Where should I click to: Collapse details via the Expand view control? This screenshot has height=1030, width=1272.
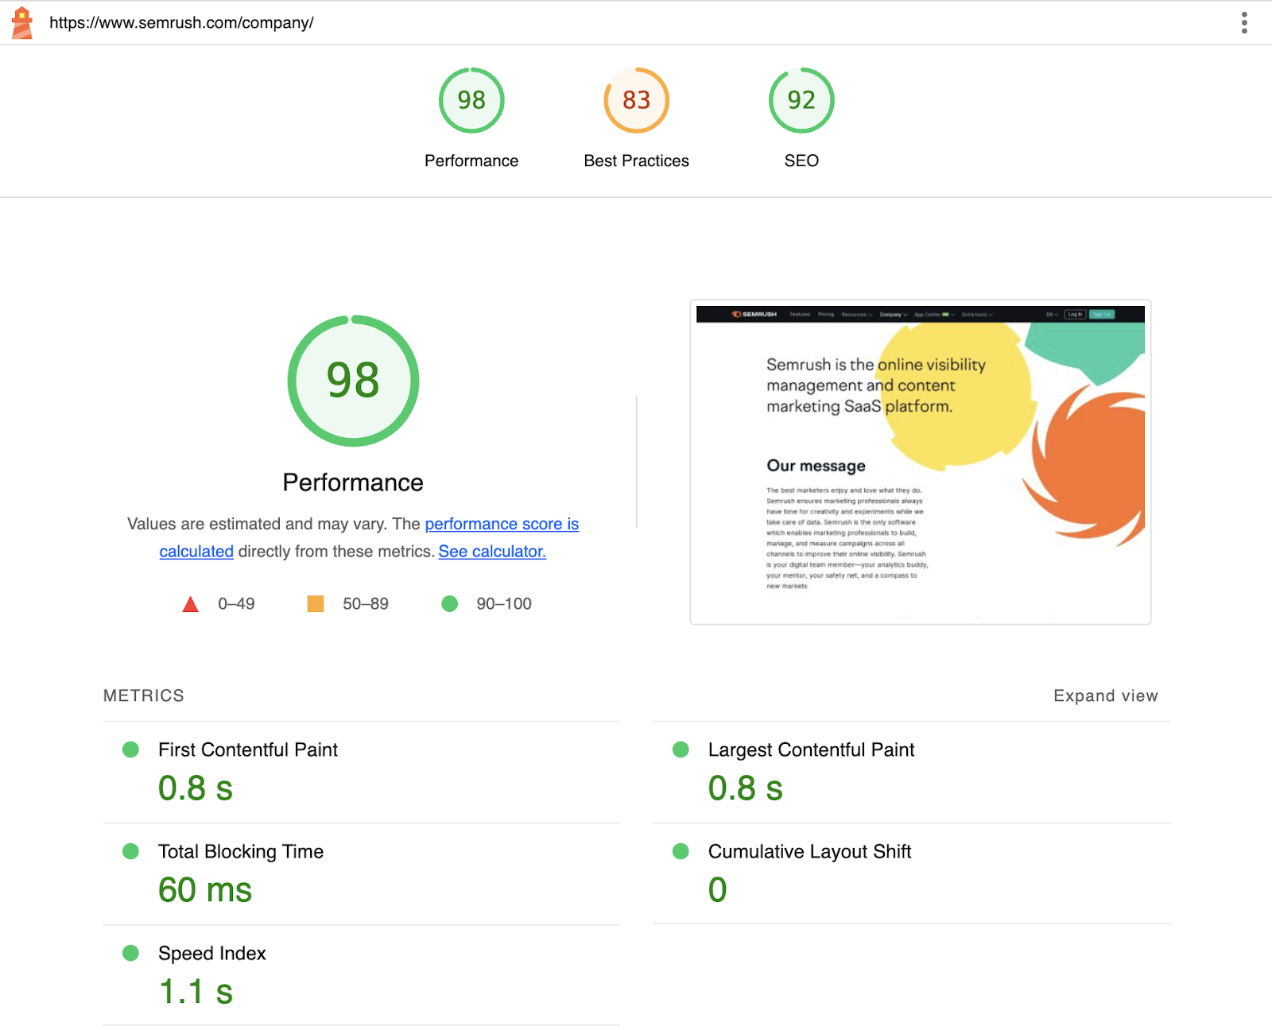coord(1105,695)
